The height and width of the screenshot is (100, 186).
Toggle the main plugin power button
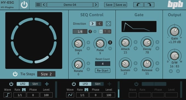[x=24, y=5]
